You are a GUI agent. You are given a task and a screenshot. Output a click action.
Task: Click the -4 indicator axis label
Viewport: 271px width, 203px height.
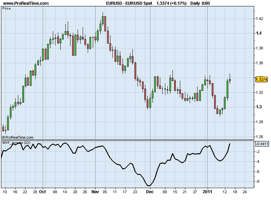point(258,161)
